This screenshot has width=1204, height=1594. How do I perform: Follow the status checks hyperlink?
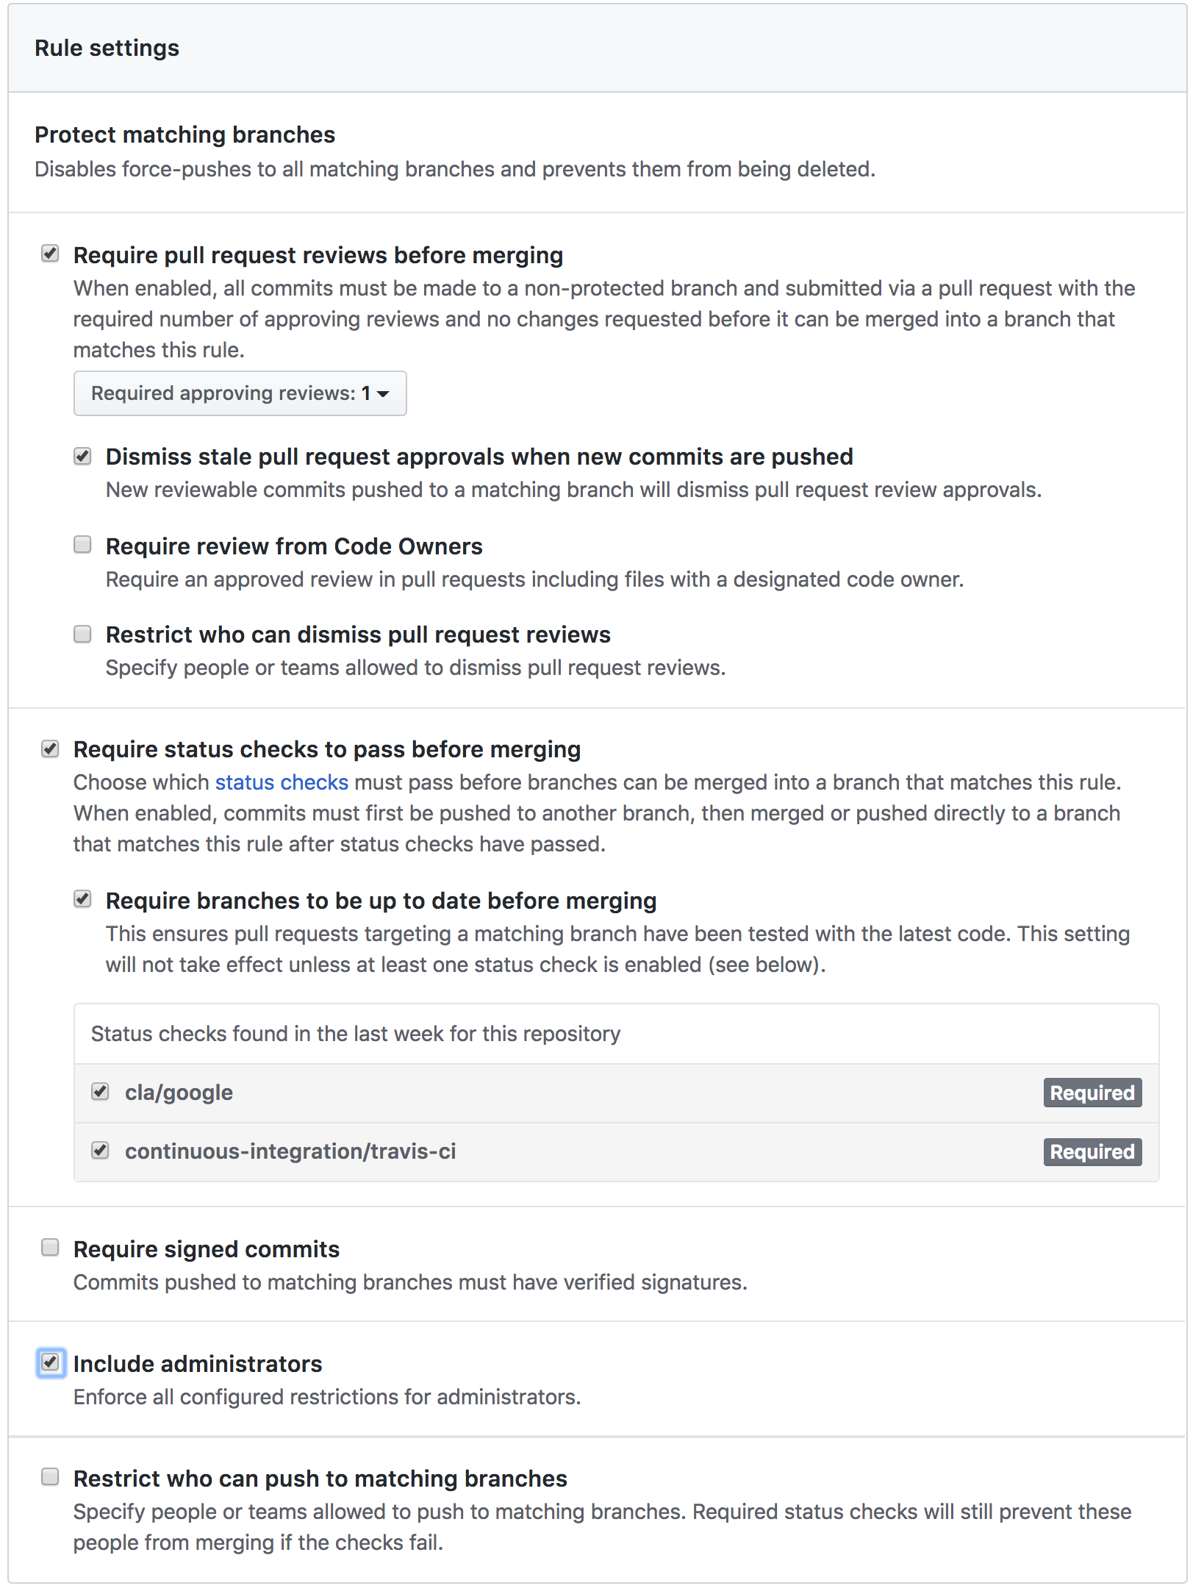[x=282, y=782]
